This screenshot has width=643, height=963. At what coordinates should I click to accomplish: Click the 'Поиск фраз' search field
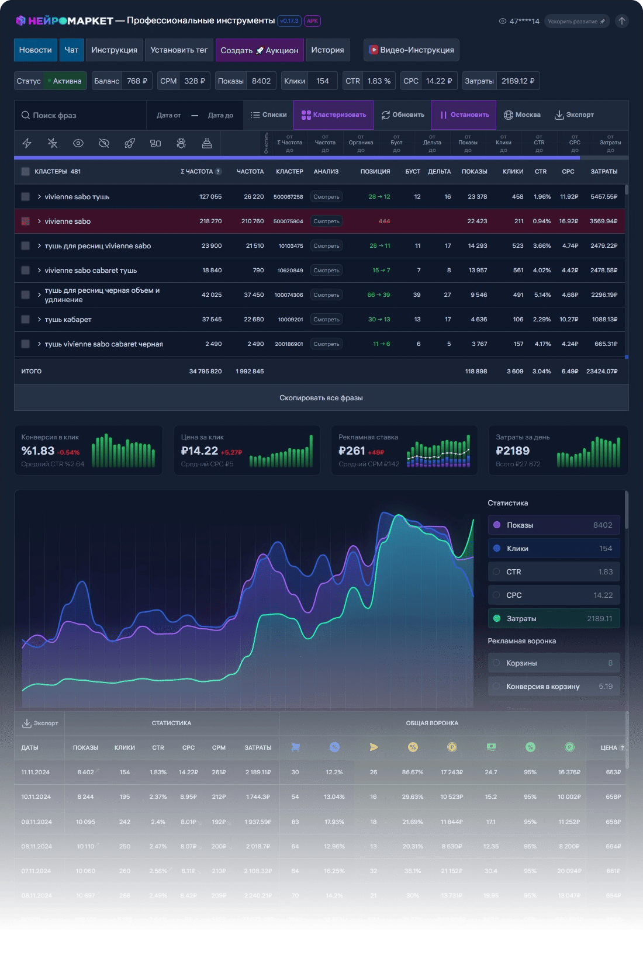(x=82, y=116)
